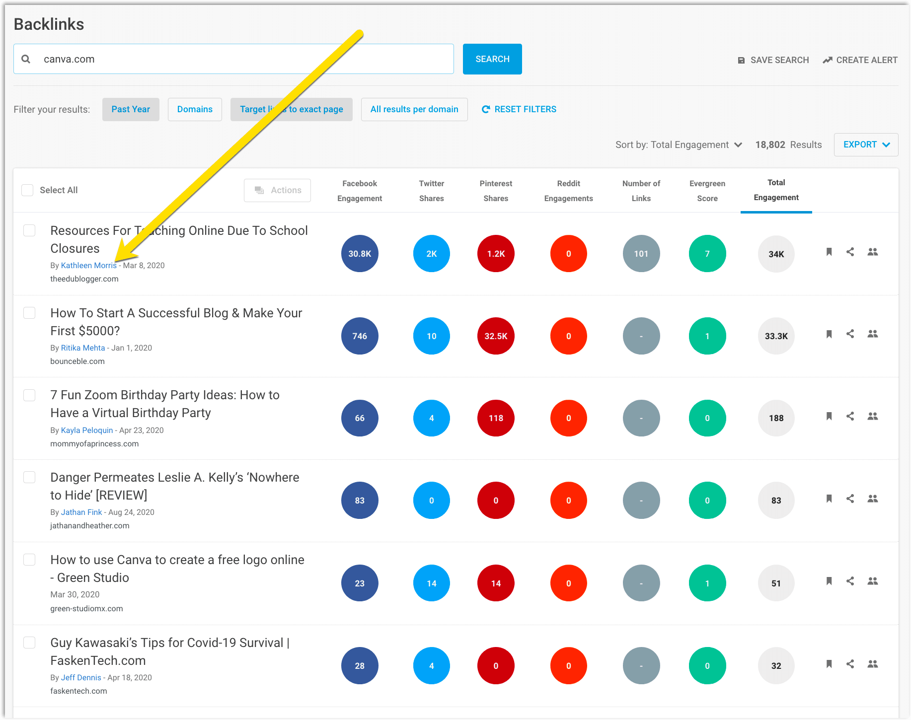Click the Actions button
This screenshot has width=911, height=720.
click(x=277, y=190)
